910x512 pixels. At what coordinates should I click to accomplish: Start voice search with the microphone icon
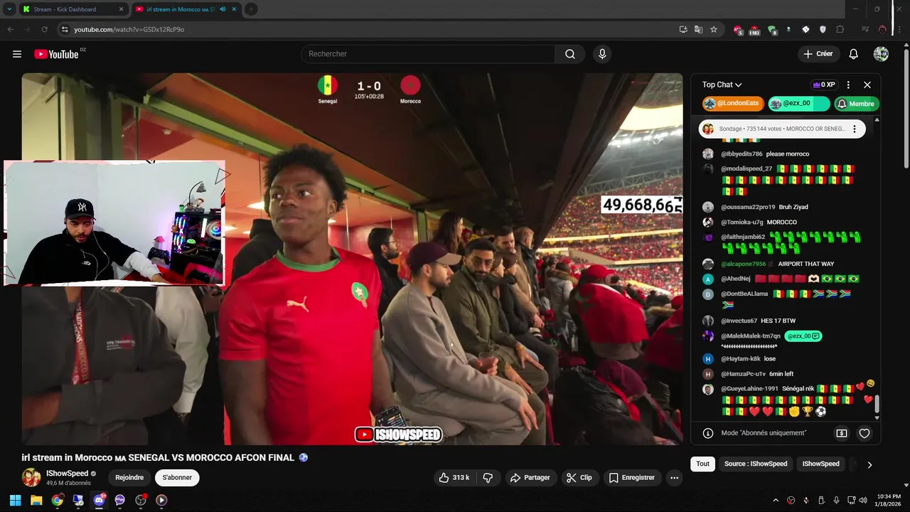coord(602,54)
